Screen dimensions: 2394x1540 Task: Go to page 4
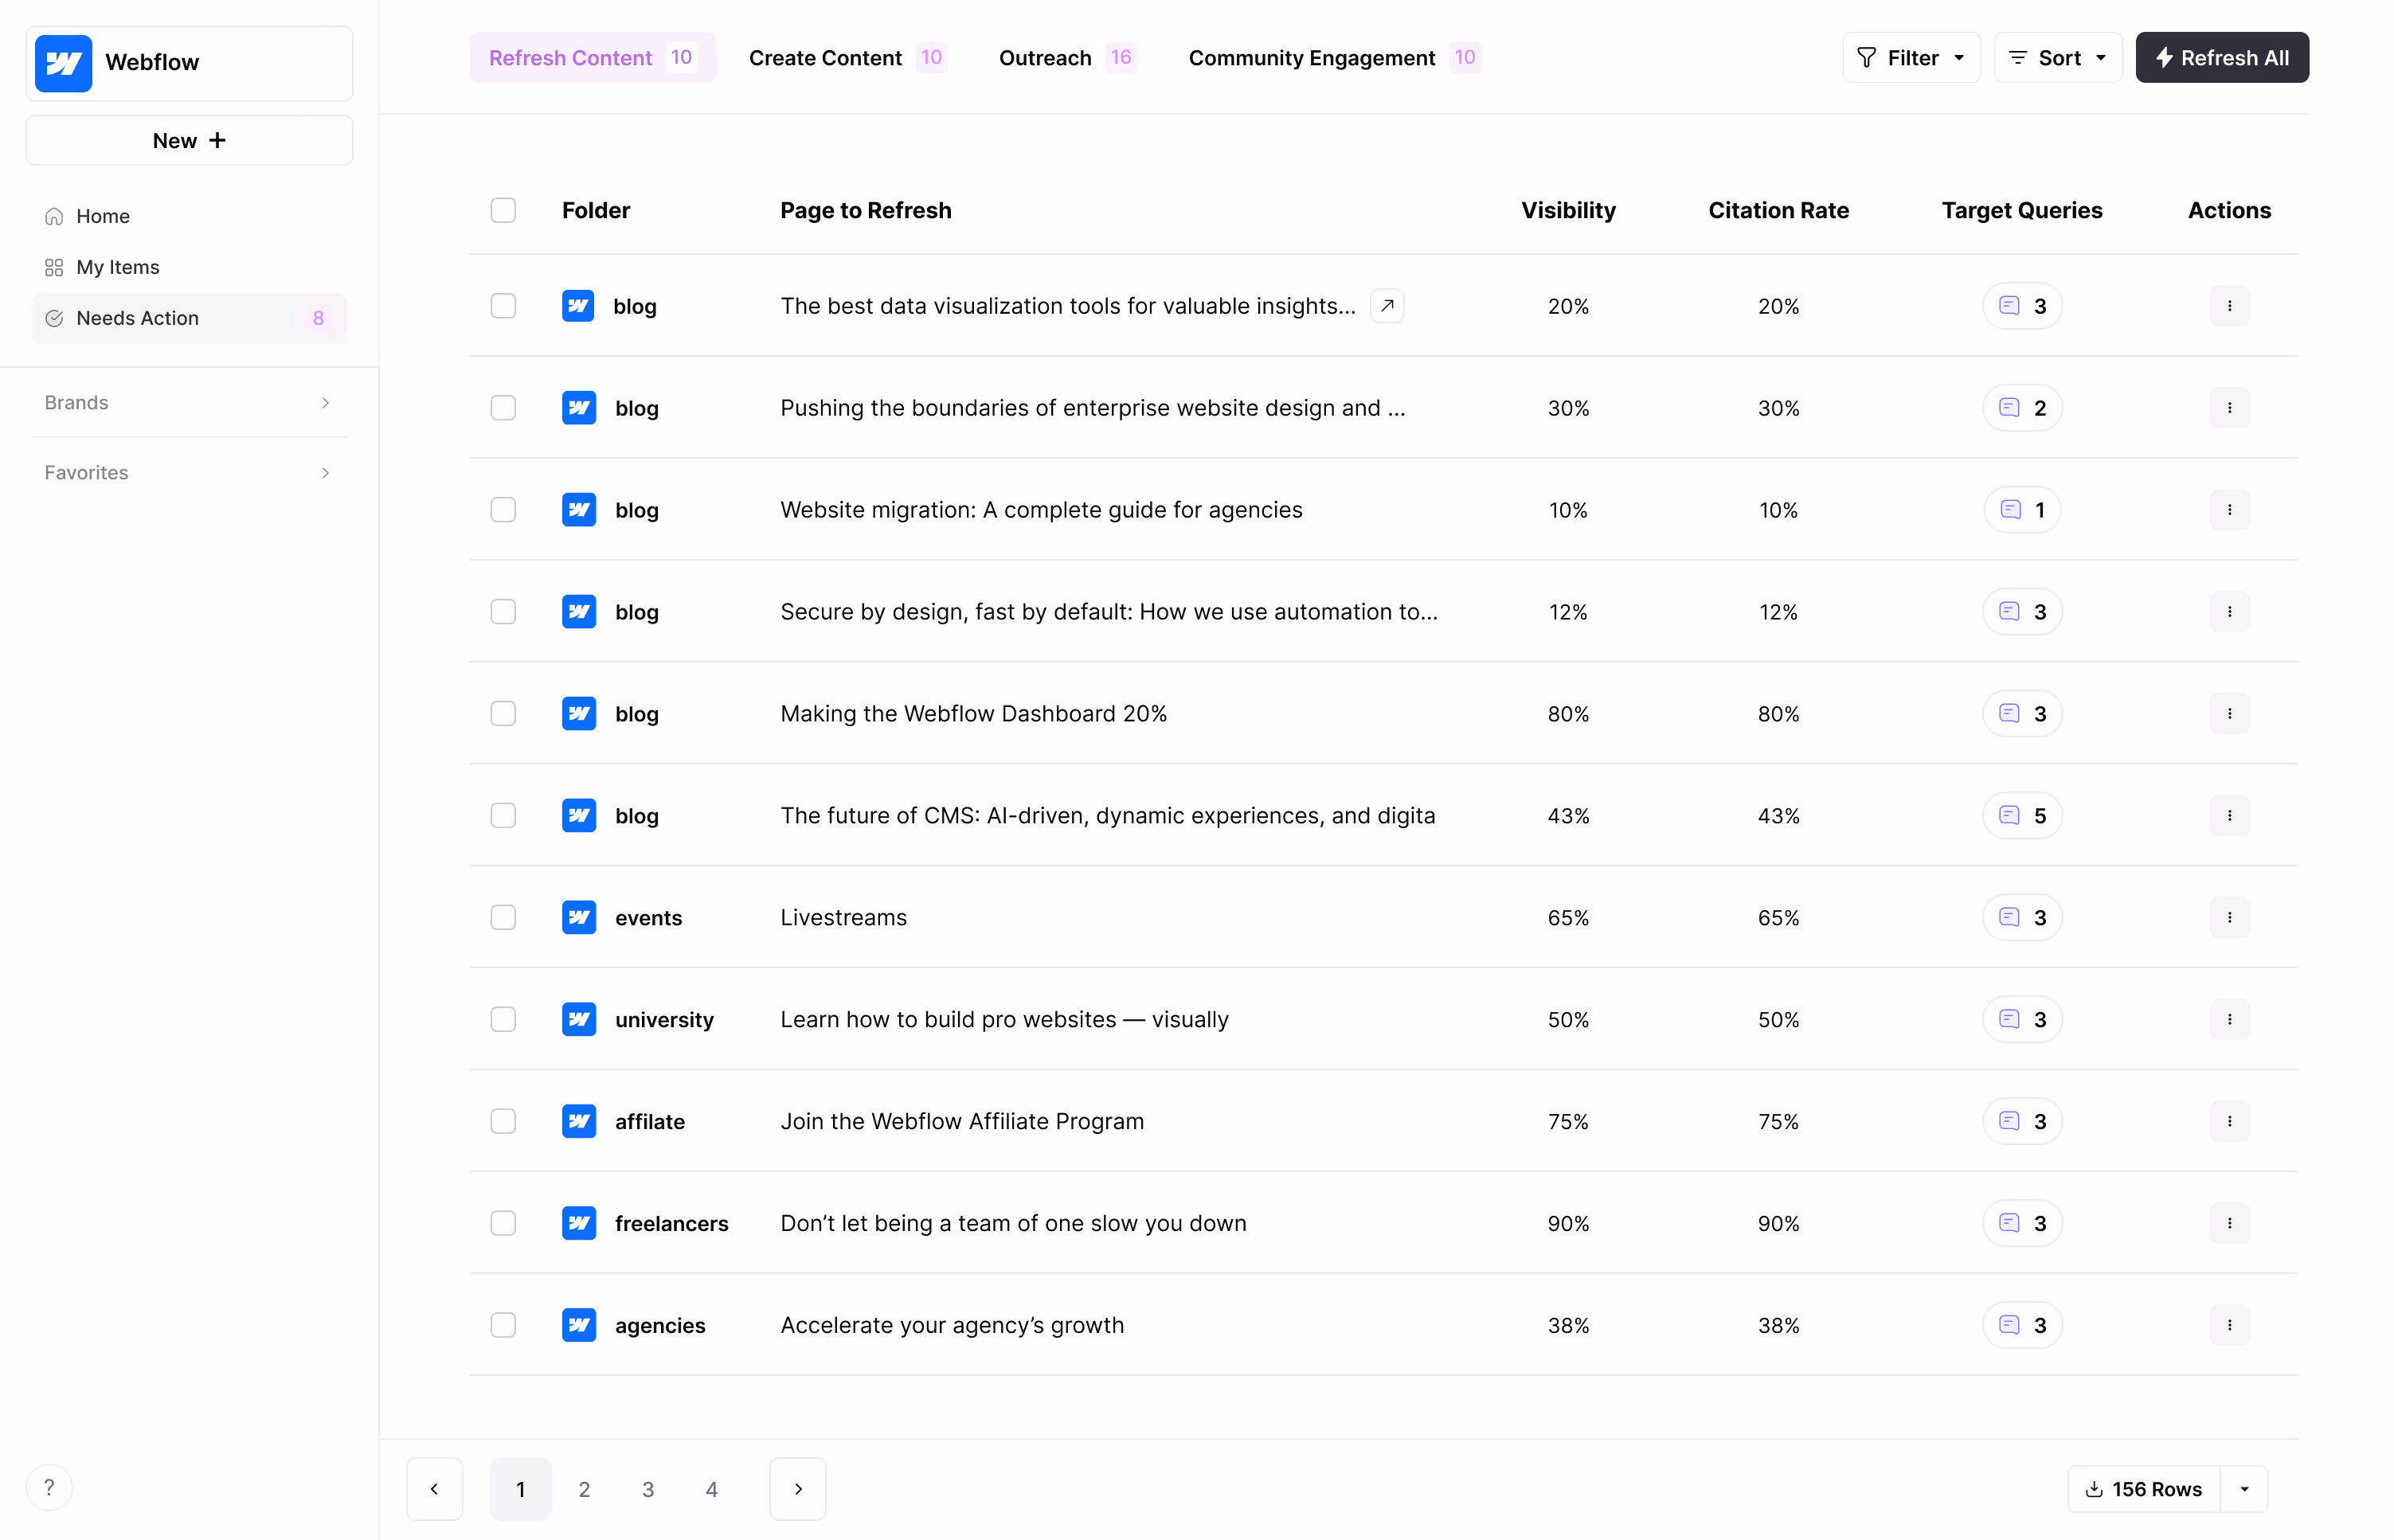(712, 1489)
